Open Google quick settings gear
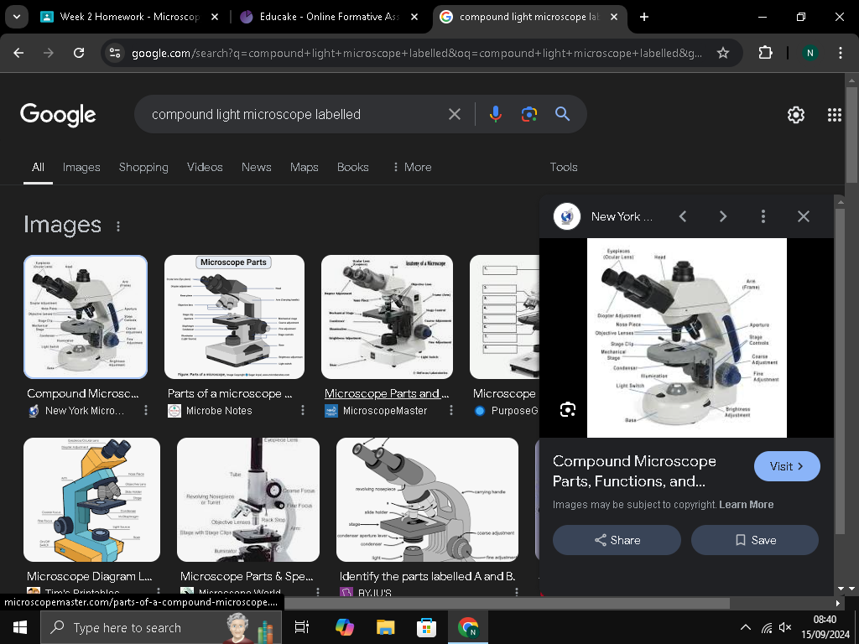The width and height of the screenshot is (859, 644). coord(796,114)
